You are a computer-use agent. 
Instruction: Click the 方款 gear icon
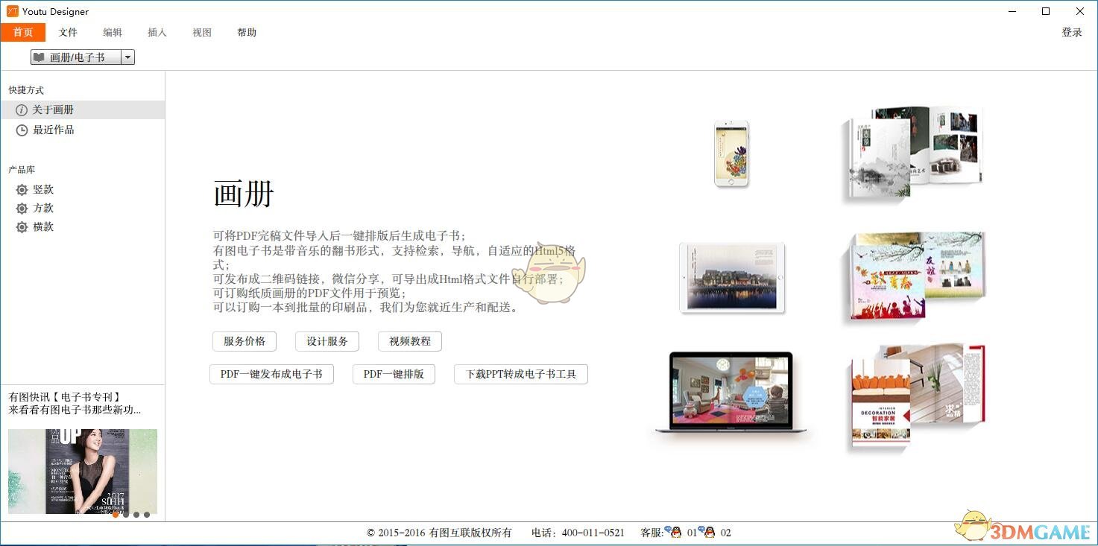coord(22,208)
